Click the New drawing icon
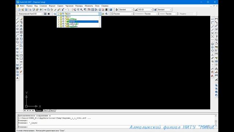Image resolution: width=234 pixels, height=132 pixels. click(x=19, y=10)
